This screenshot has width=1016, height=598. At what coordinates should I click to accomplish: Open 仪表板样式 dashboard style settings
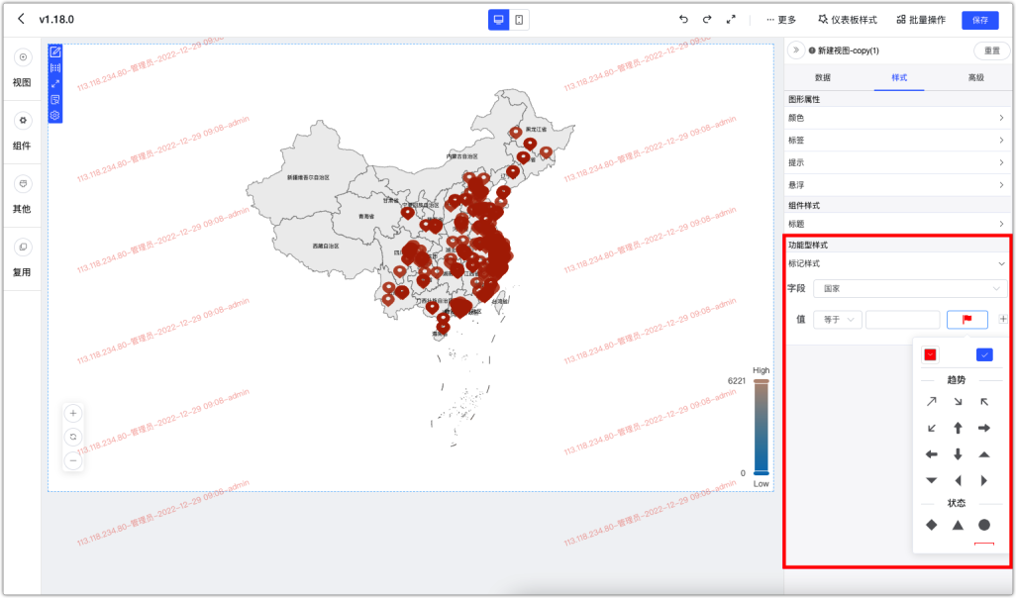pyautogui.click(x=848, y=20)
